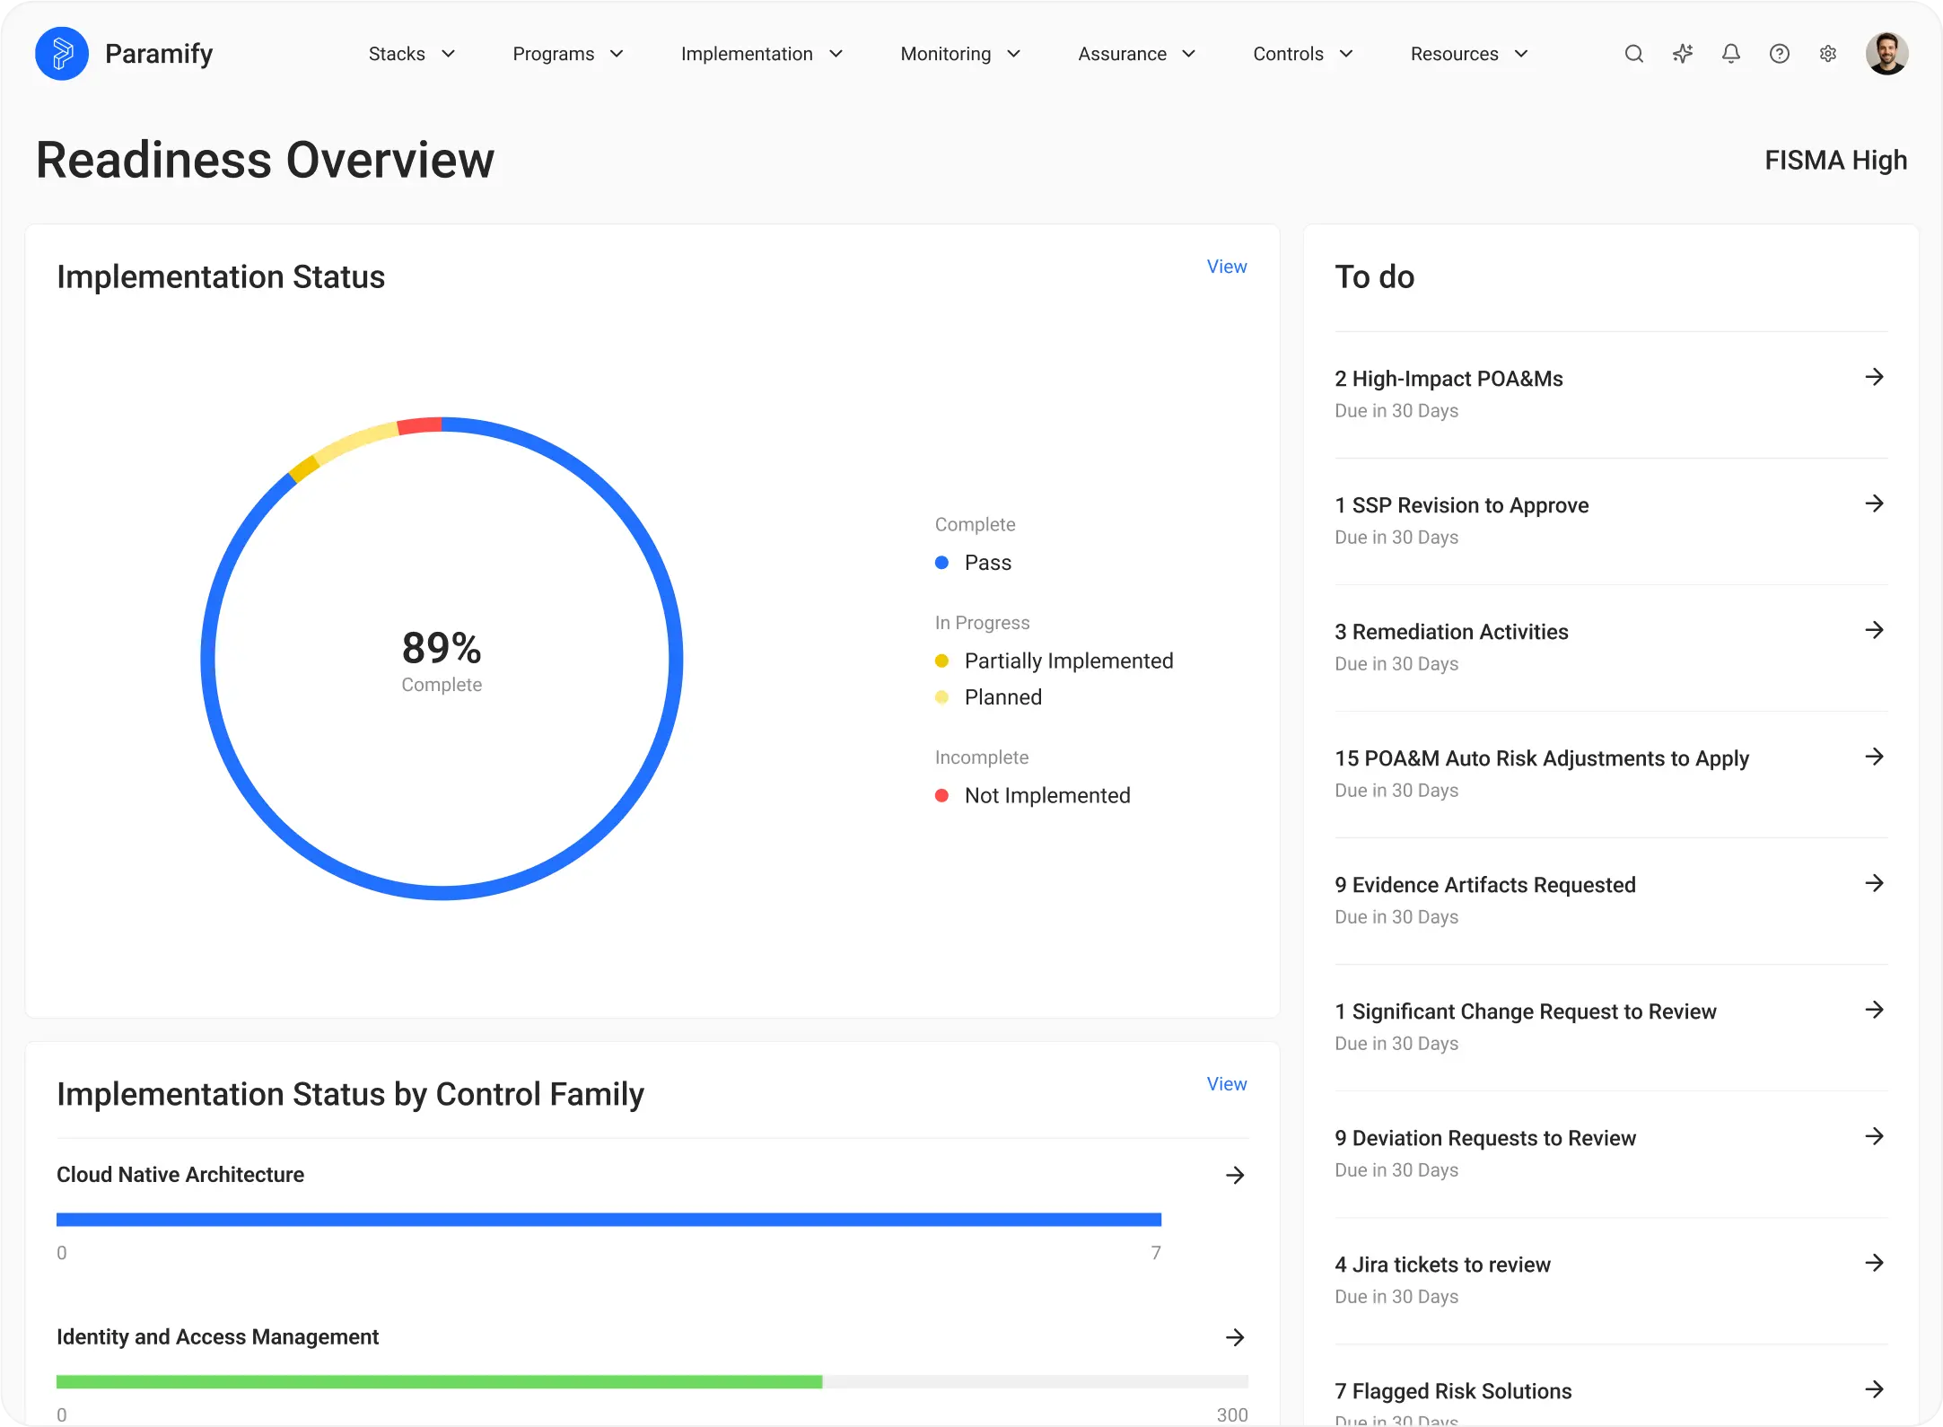
Task: Open the Programs menu label
Action: (553, 54)
